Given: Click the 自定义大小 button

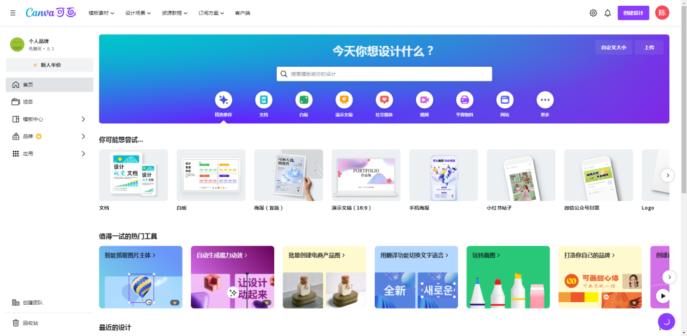Looking at the screenshot, I should [614, 48].
